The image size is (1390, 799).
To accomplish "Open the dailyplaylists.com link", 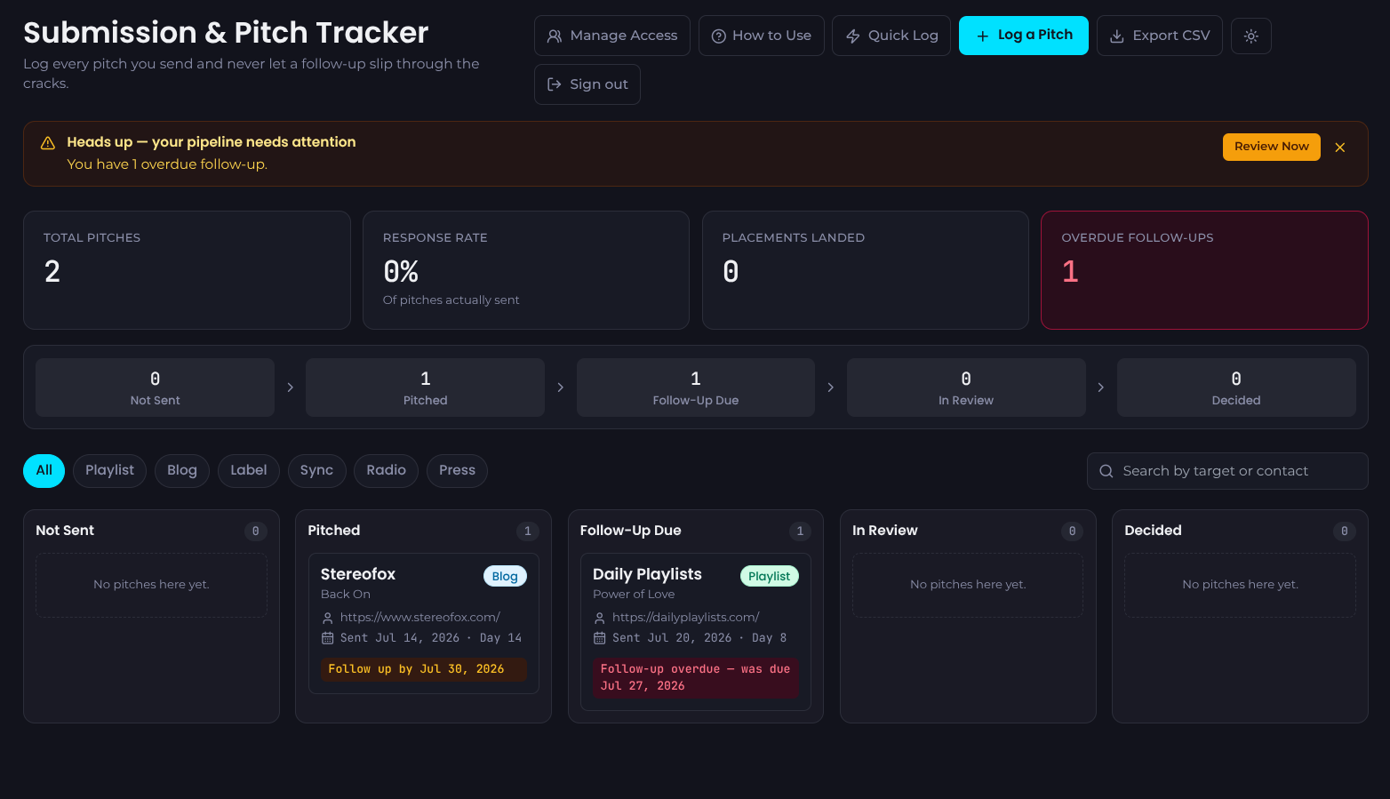I will 685,617.
